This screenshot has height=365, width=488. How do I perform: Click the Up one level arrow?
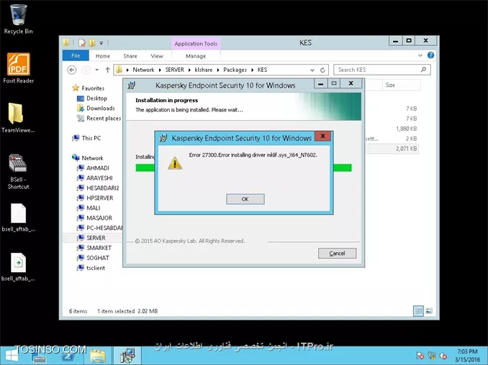point(107,70)
